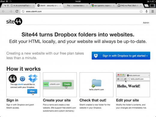Click the 'Sign in' step heading
Screen dimensions: 156x117
pyautogui.click(x=12, y=100)
